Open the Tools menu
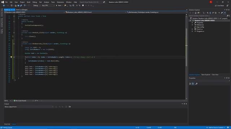 (x=53, y=2)
